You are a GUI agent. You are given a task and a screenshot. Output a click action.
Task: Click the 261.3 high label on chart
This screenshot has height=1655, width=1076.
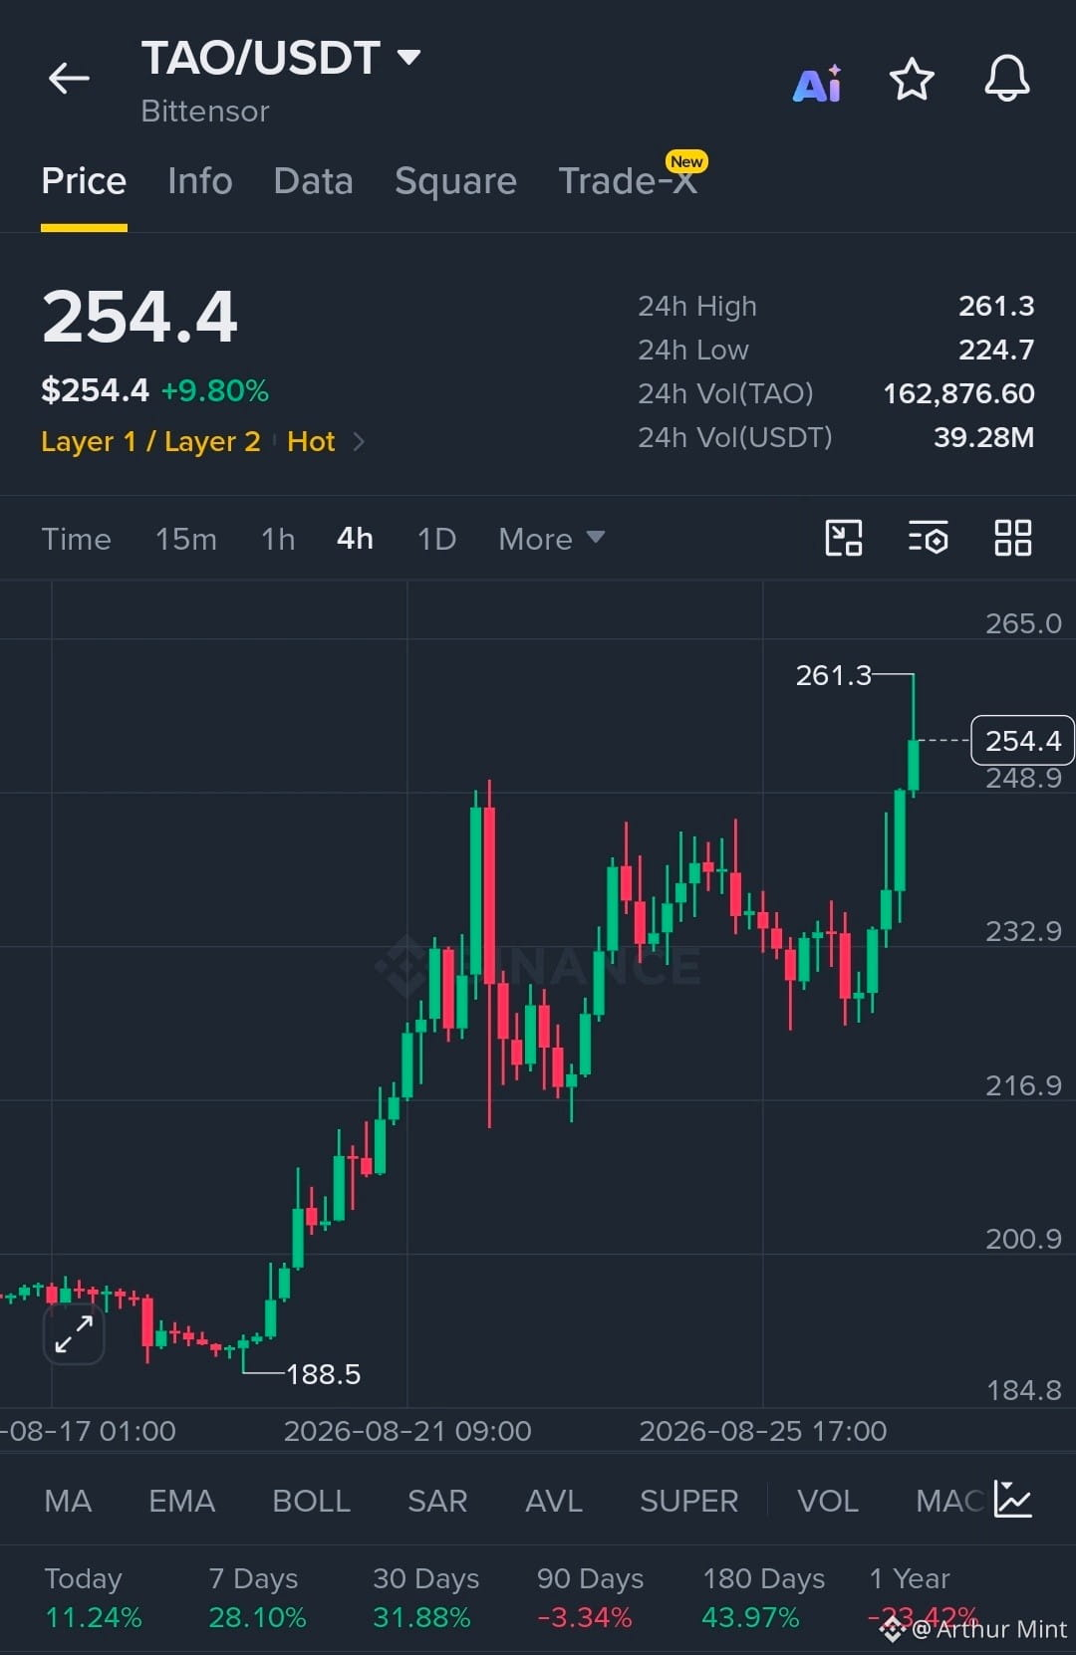click(x=833, y=675)
